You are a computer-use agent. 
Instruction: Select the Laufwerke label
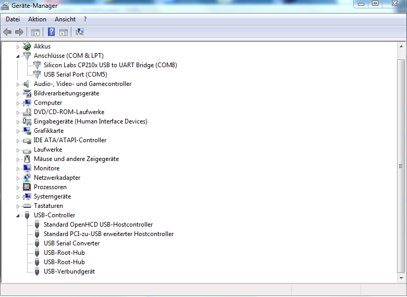[48, 150]
